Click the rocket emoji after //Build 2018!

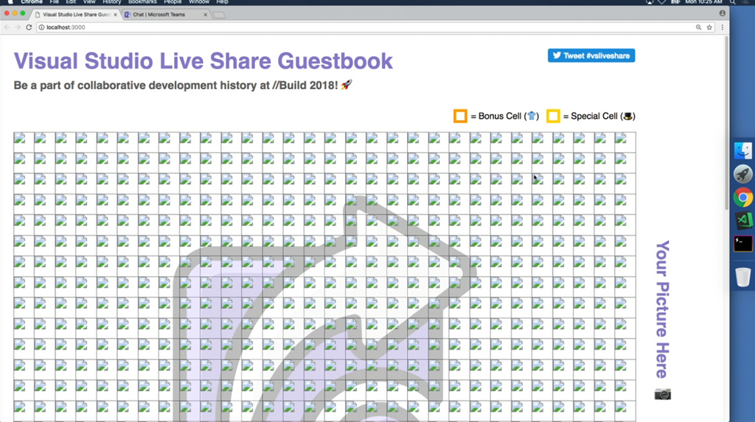click(347, 85)
